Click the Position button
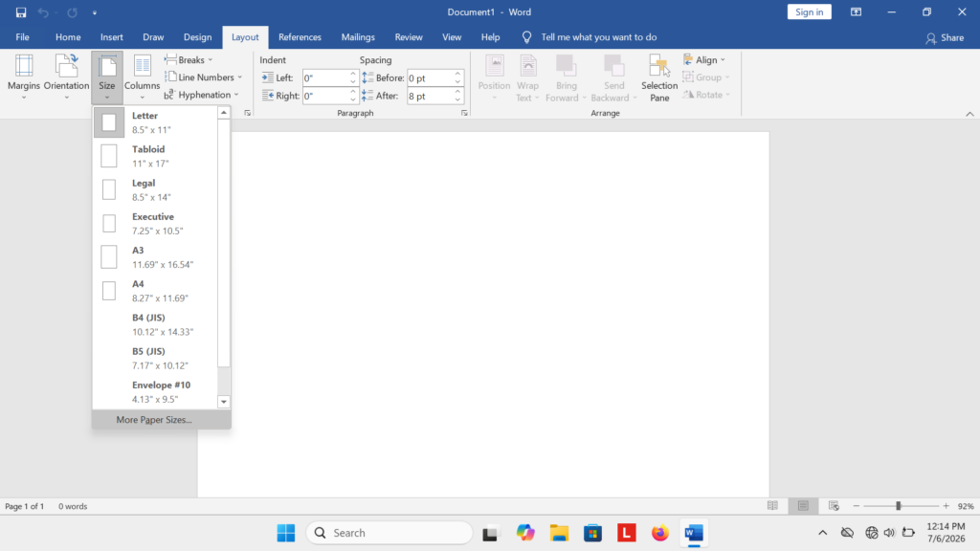Image resolution: width=980 pixels, height=551 pixels. click(495, 77)
